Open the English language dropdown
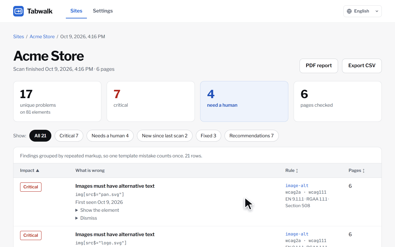Viewport: 395px width, 247px height. pos(362,11)
